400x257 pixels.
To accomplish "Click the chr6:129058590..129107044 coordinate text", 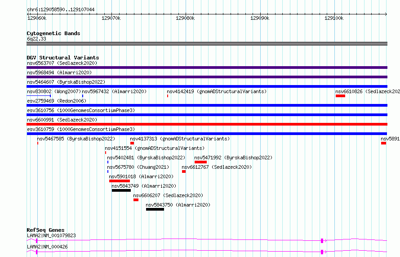I will click(x=61, y=9).
